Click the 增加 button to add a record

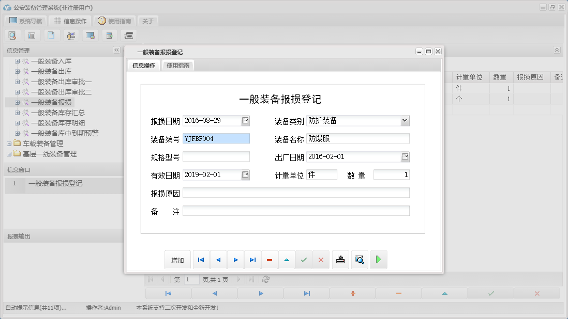point(177,260)
